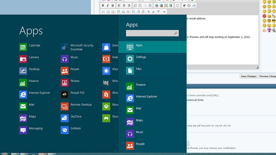Launch the Camera app
Image resolution: width=276 pixels, height=155 pixels.
[29, 59]
